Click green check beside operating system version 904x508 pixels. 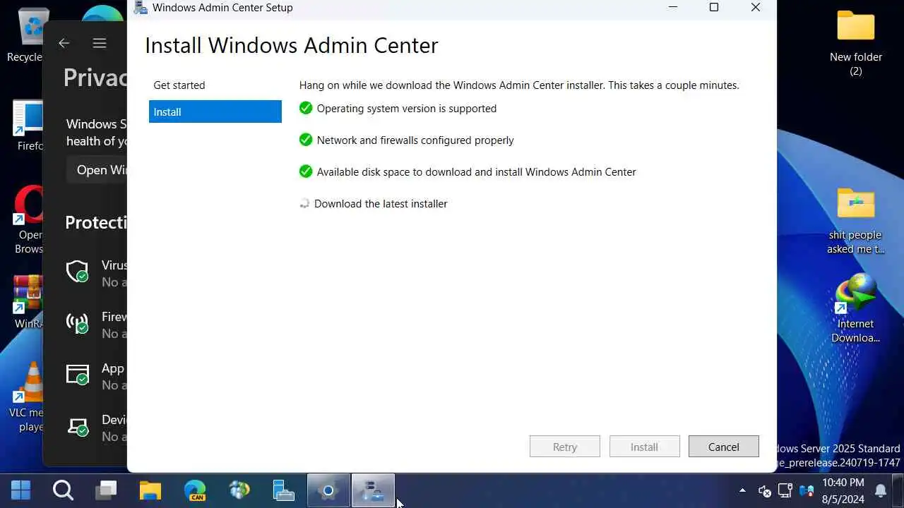[x=306, y=108]
